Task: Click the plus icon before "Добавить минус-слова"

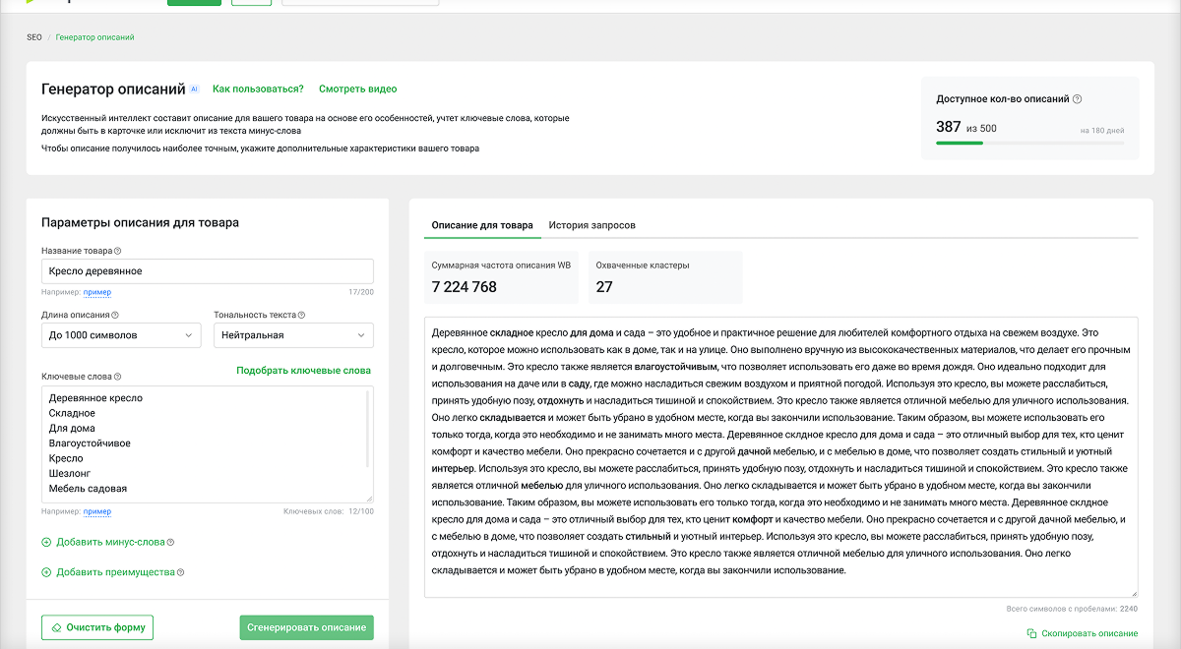Action: click(x=46, y=543)
